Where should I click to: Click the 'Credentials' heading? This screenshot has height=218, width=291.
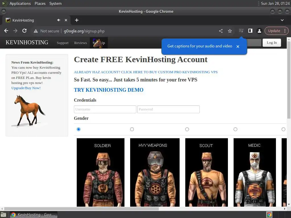85,100
